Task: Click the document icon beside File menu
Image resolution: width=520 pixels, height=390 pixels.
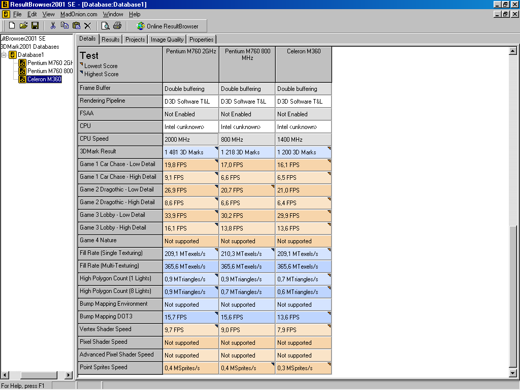Action: [6, 14]
